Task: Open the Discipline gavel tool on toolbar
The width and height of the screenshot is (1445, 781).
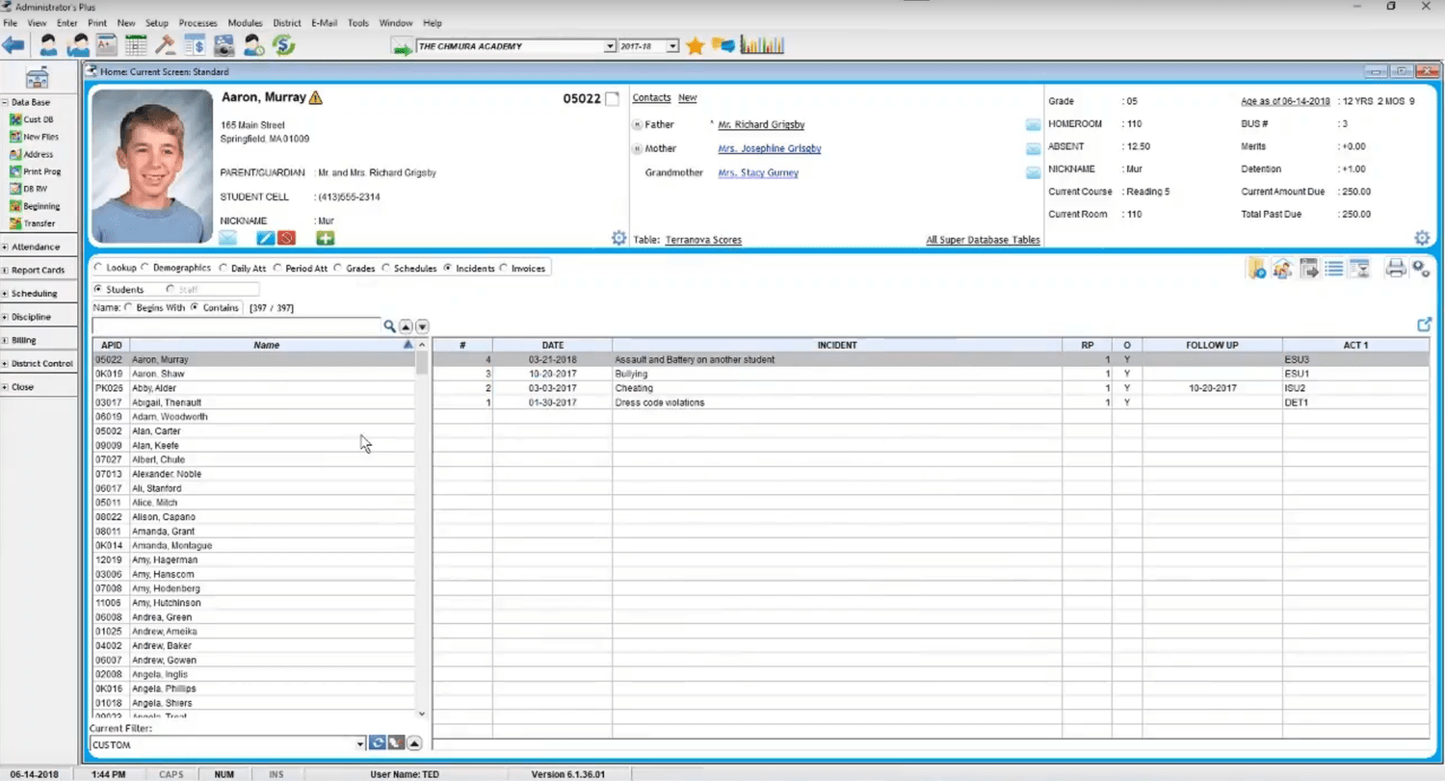Action: click(x=167, y=45)
